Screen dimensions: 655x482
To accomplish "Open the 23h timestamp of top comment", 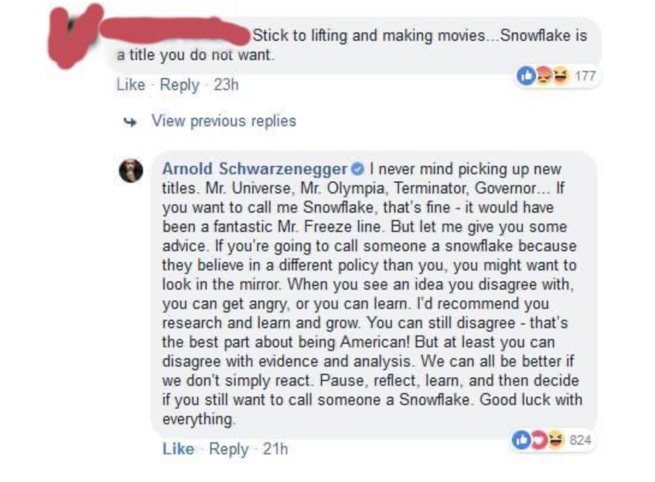I will [226, 85].
